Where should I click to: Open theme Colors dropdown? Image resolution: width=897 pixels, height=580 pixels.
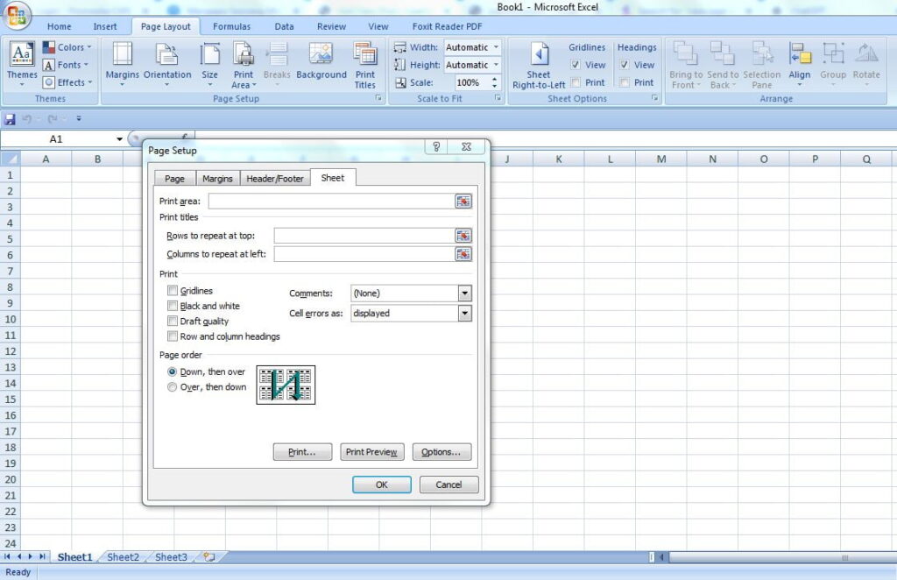tap(67, 47)
